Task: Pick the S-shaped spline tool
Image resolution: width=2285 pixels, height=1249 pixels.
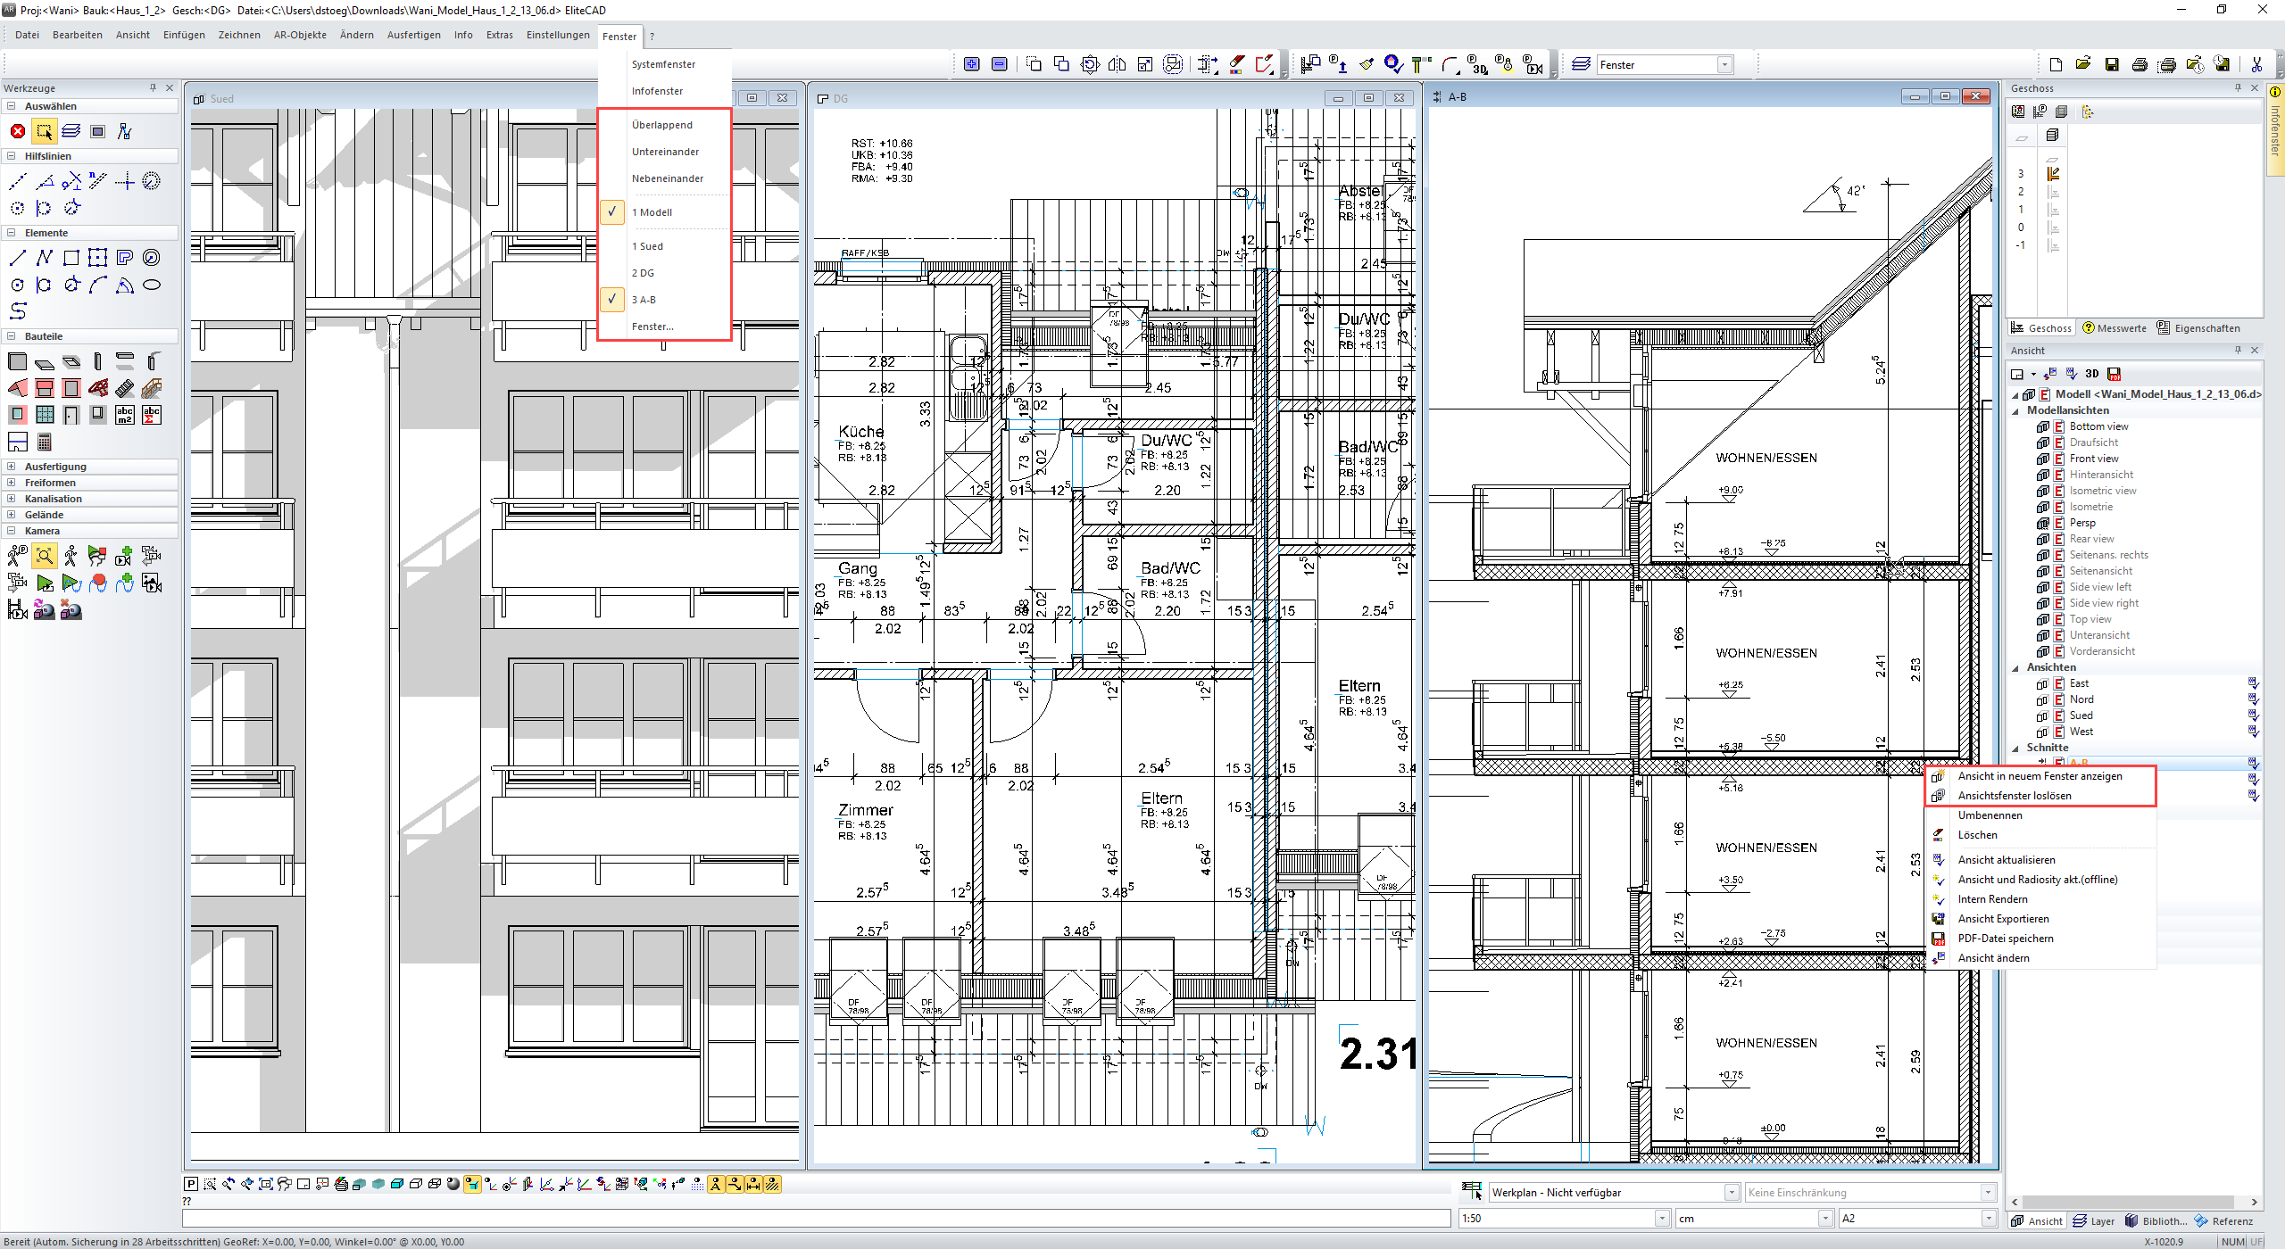Action: pos(18,311)
